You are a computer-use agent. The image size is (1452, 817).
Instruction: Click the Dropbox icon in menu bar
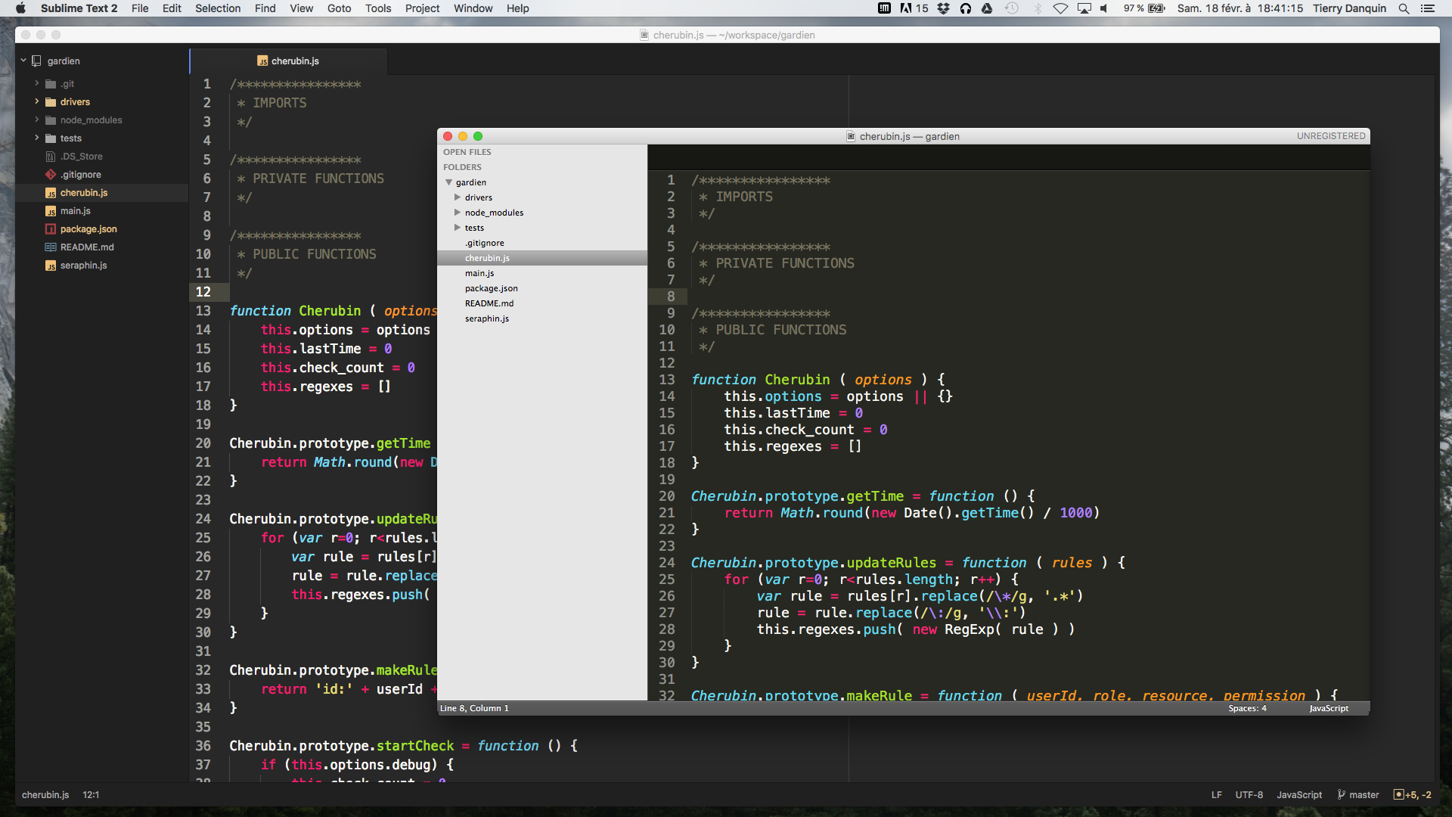point(944,8)
